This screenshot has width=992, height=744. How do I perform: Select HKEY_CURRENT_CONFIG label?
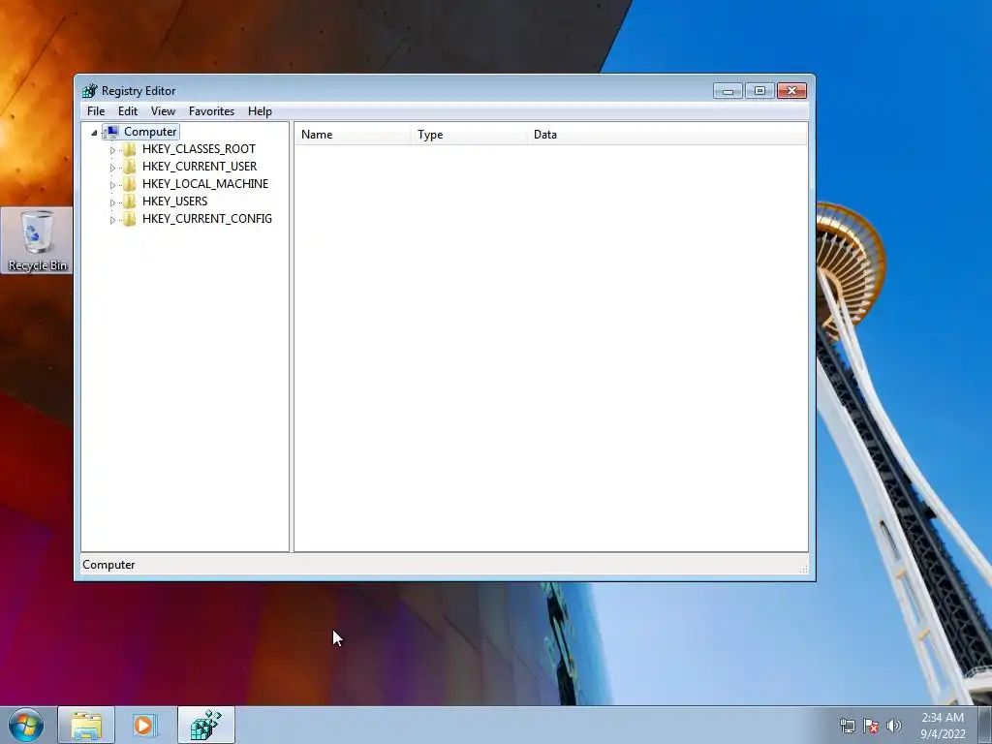(x=207, y=218)
